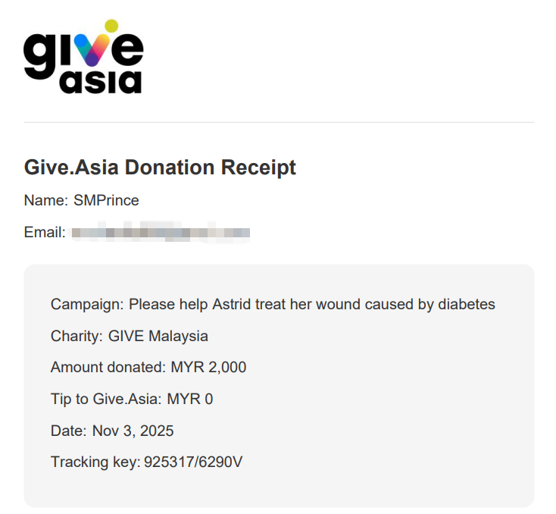Click the Tracking key label
The image size is (556, 514).
click(95, 462)
